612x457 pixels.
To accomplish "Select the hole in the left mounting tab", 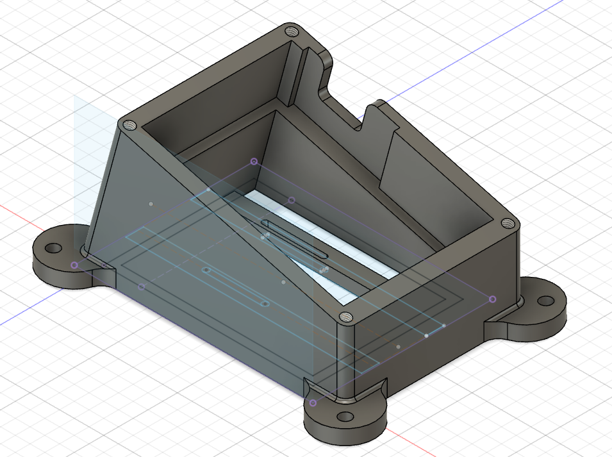I will 54,248.
